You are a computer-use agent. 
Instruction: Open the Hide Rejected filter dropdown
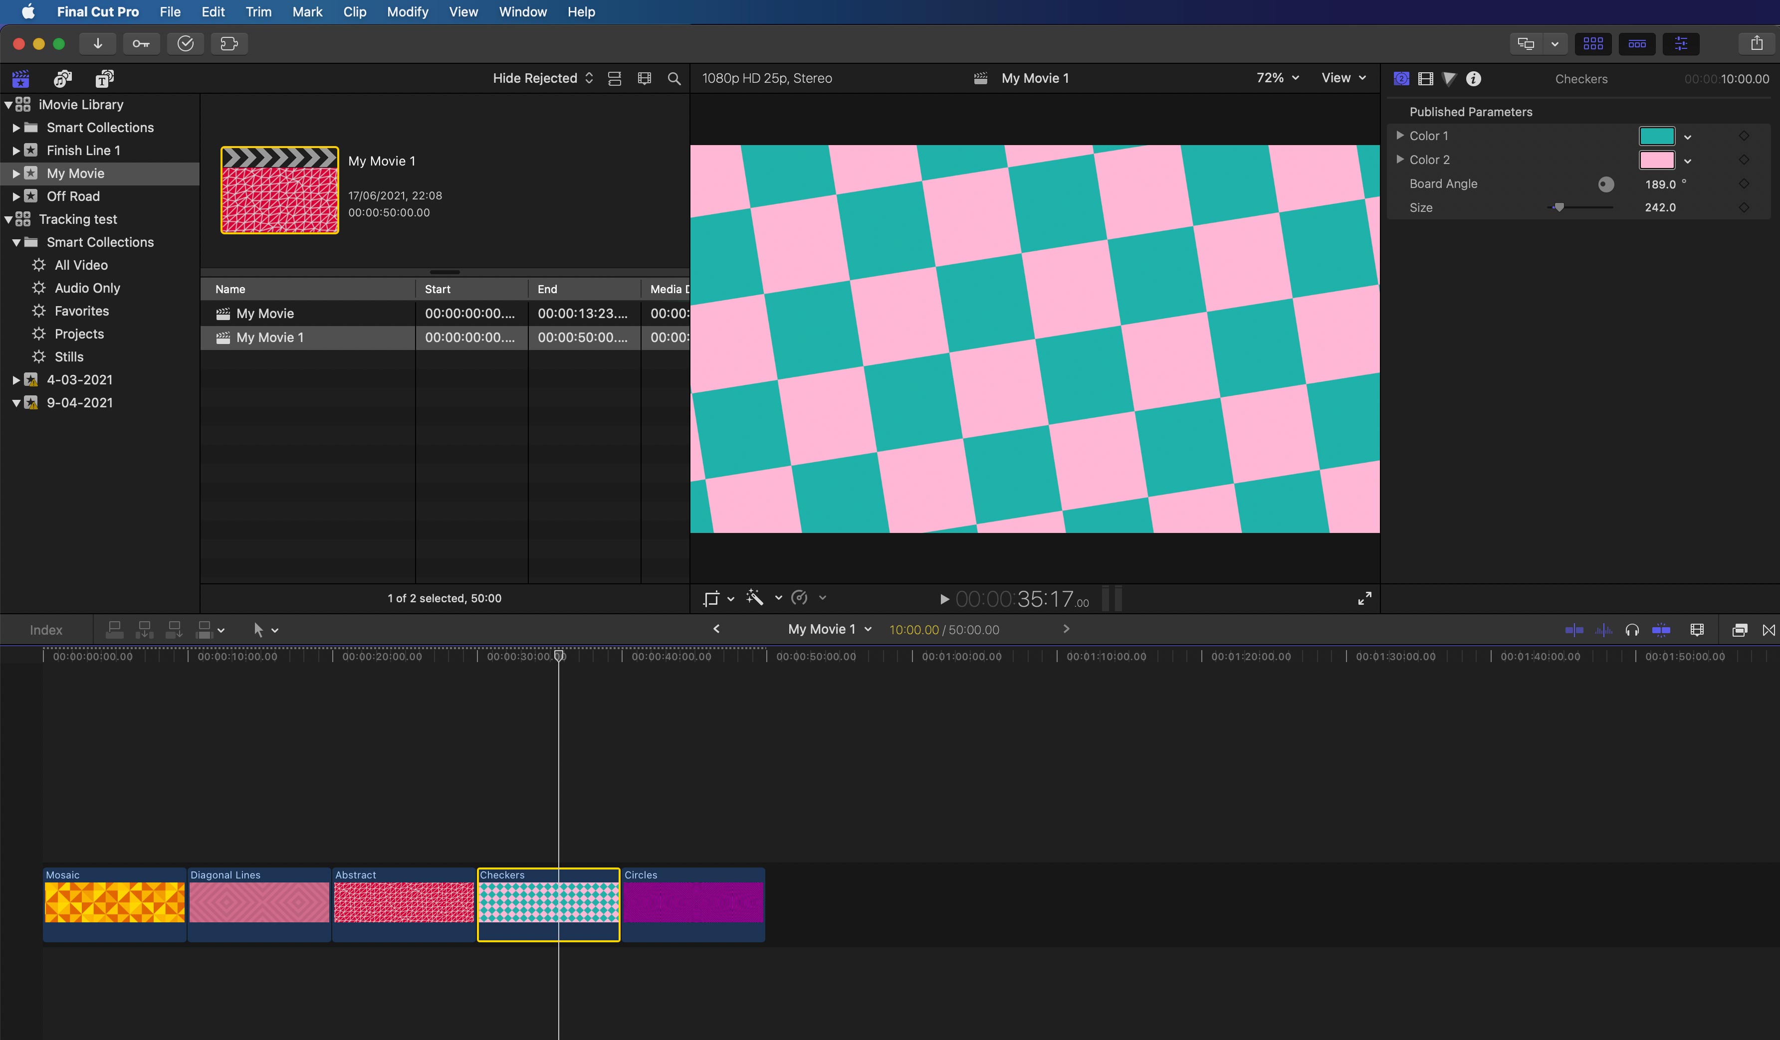coord(542,78)
